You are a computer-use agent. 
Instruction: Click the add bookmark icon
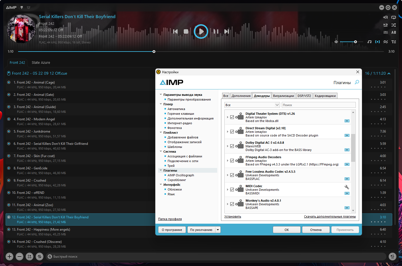coord(386,17)
